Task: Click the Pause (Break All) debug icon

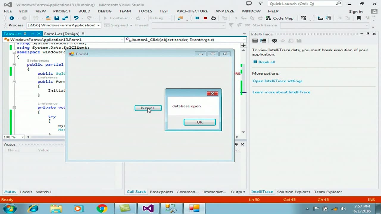Action: point(197,18)
